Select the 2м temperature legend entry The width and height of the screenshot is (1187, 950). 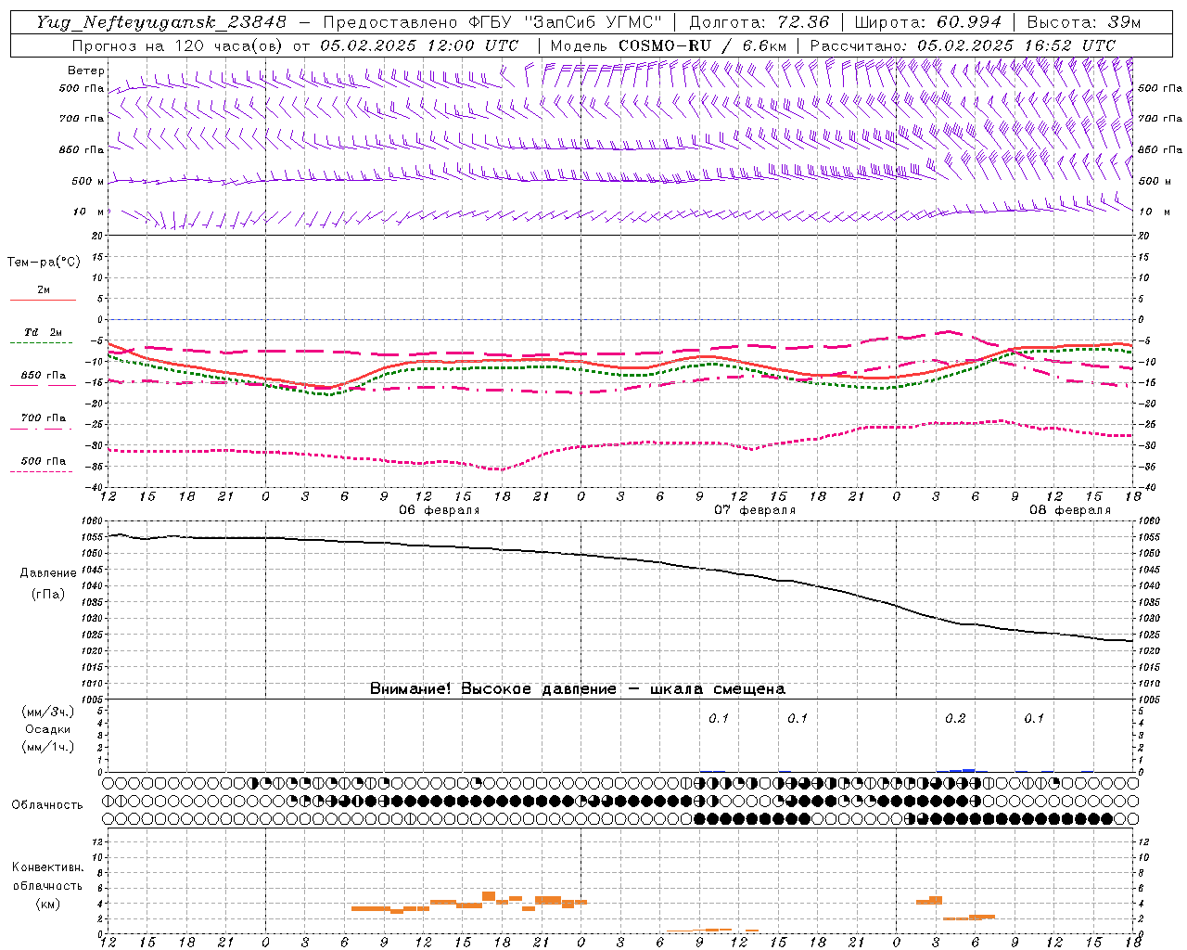point(44,290)
